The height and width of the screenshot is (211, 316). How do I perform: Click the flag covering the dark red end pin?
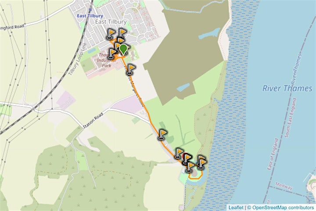[187, 159]
